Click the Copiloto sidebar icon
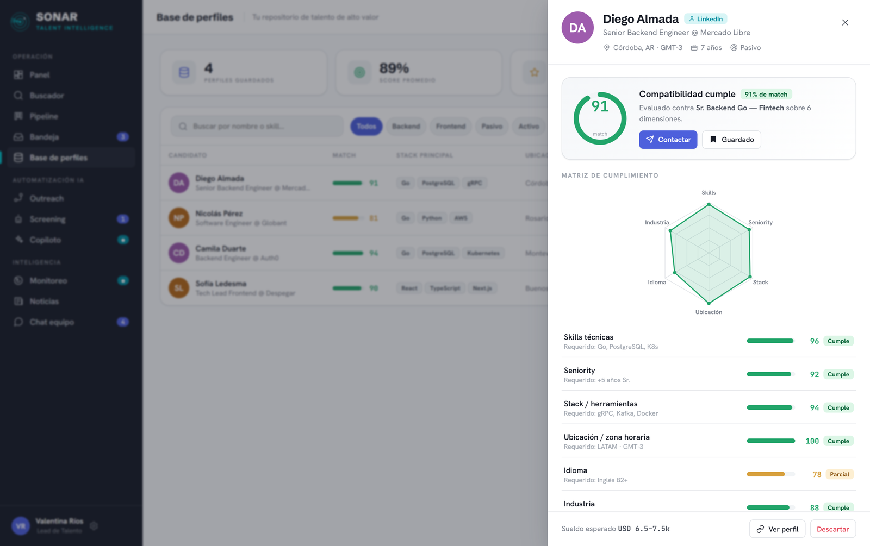Viewport: 870px width, 546px height. coord(18,240)
